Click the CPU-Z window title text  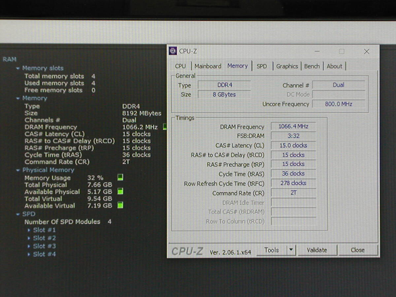tap(188, 51)
